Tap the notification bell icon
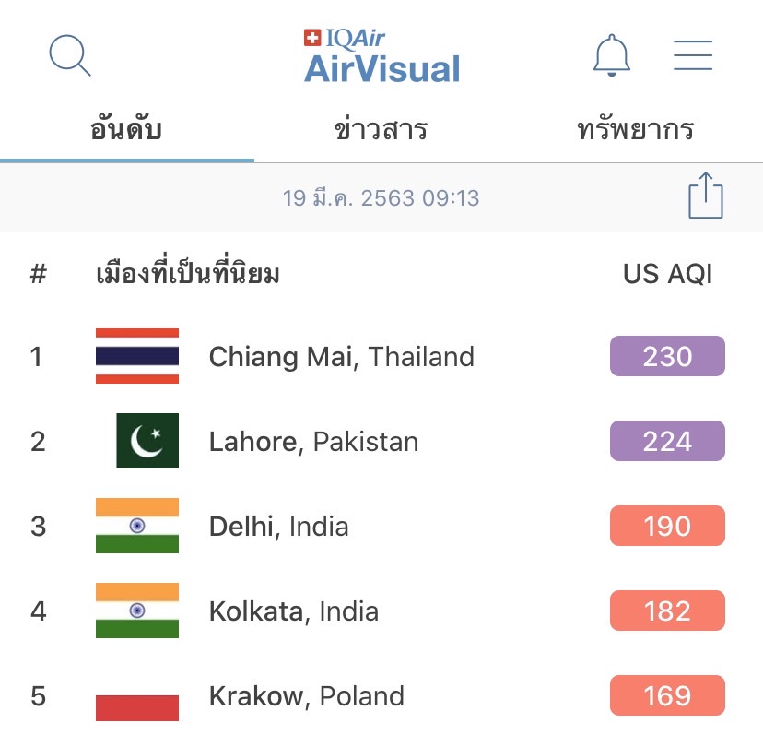This screenshot has width=763, height=747. tap(612, 55)
